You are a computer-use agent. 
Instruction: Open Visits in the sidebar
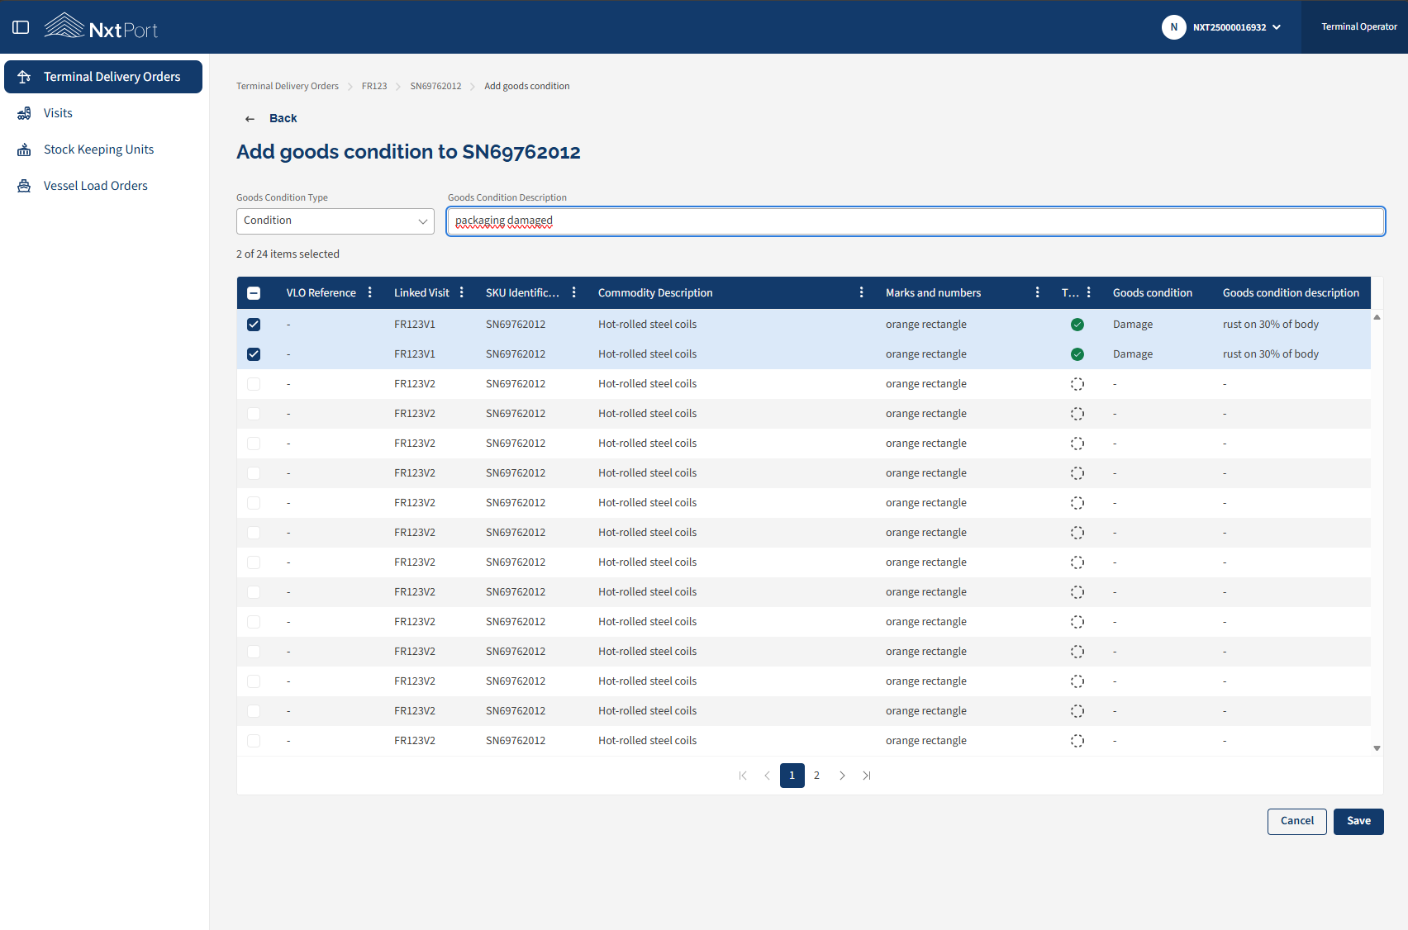[x=103, y=113]
